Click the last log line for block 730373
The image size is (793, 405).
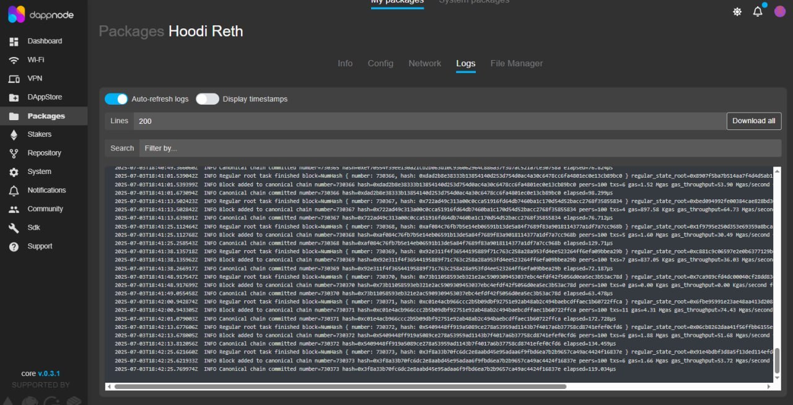[x=366, y=369]
